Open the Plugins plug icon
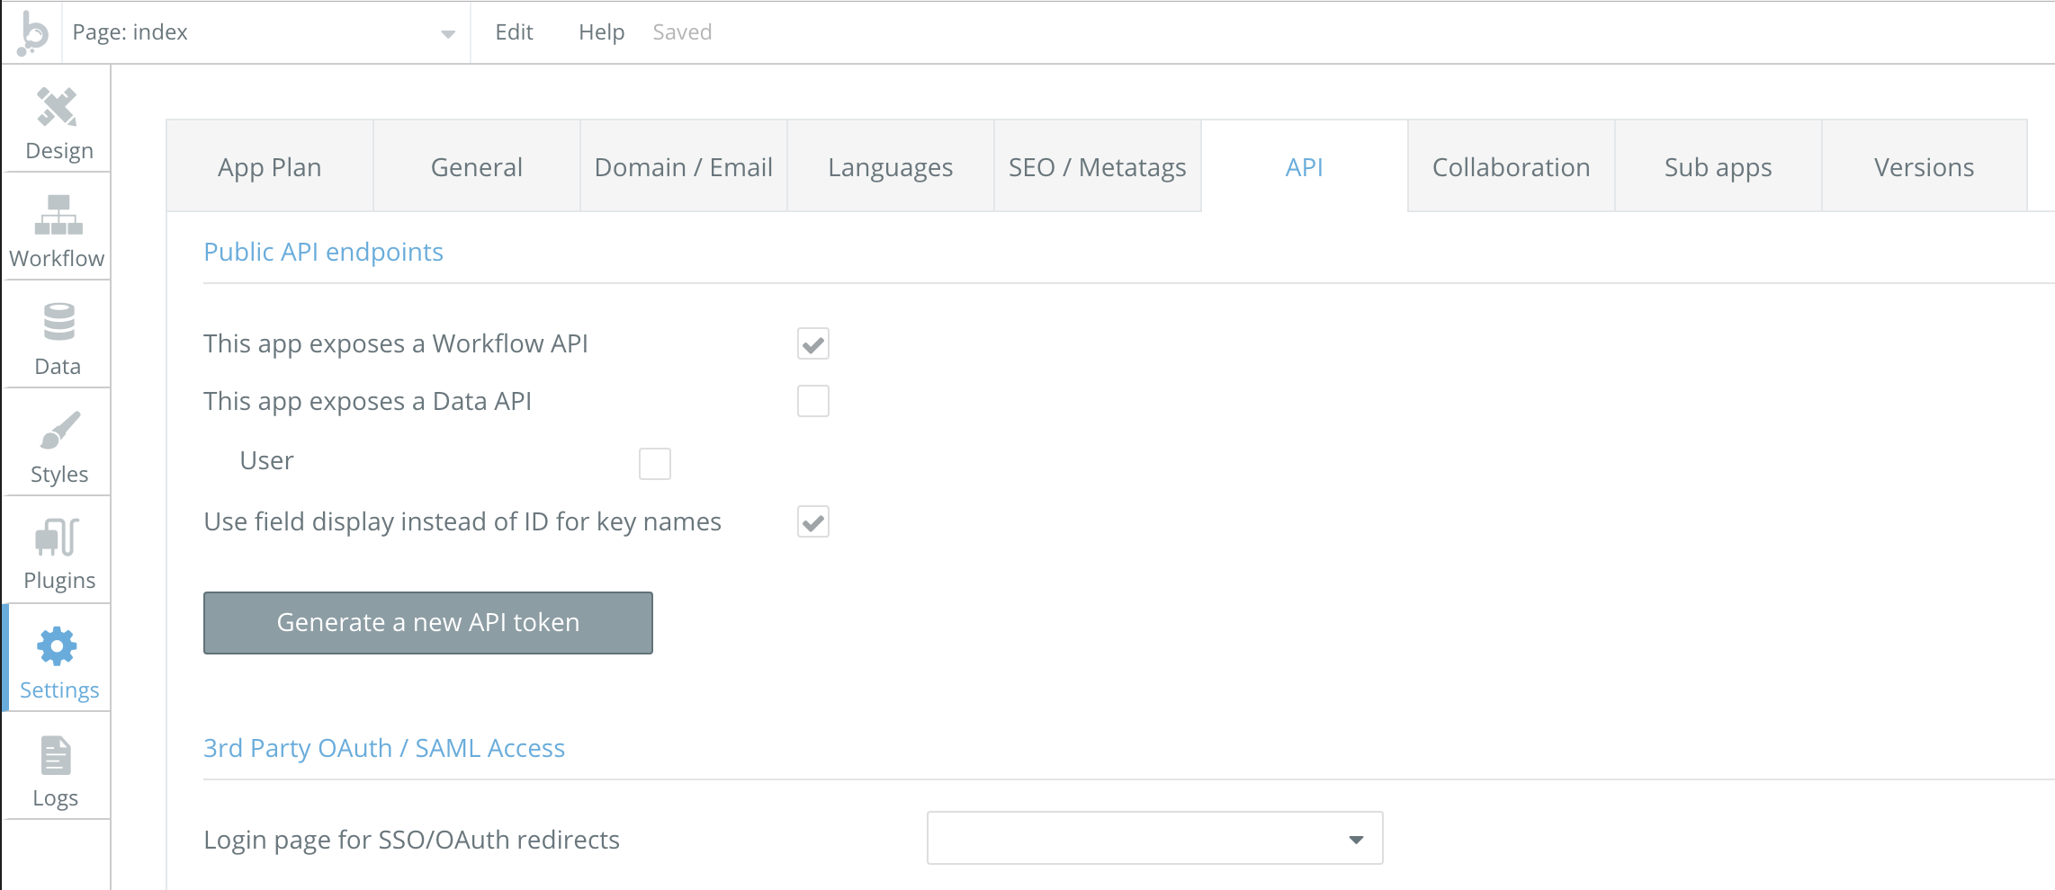This screenshot has height=890, width=2055. coord(58,538)
